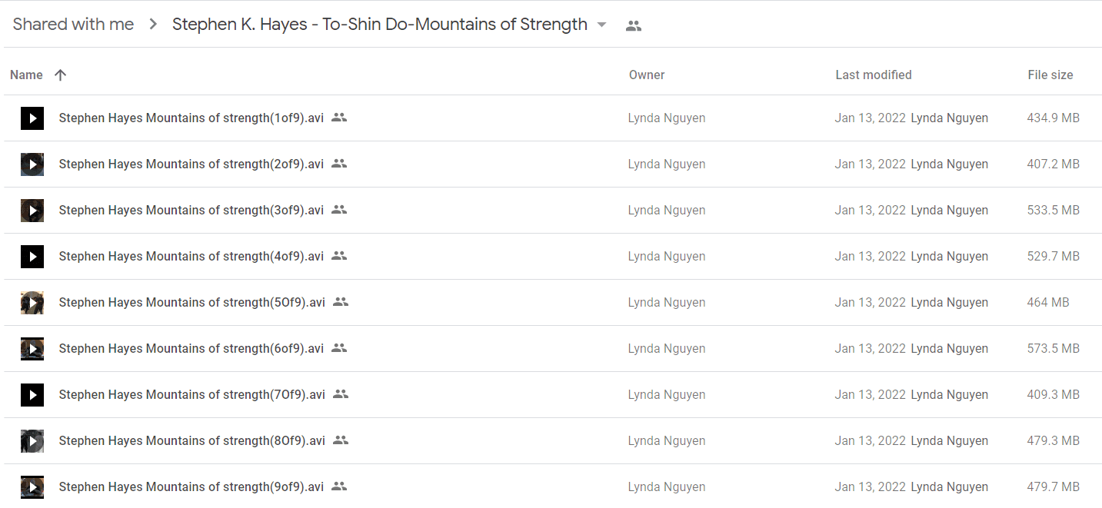This screenshot has height=508, width=1102.
Task: Click the Owner column header
Action: coord(647,75)
